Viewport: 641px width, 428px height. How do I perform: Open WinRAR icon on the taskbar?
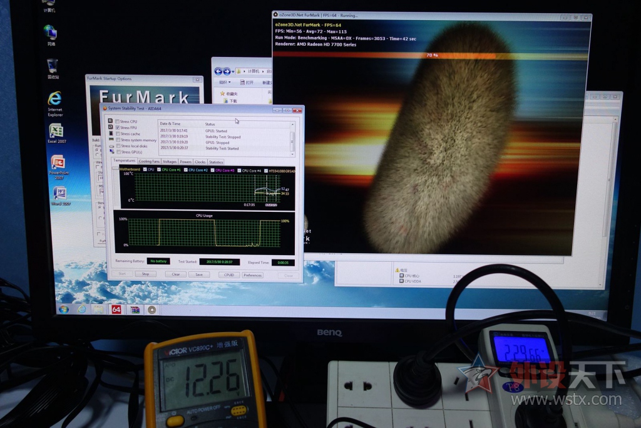tap(135, 310)
